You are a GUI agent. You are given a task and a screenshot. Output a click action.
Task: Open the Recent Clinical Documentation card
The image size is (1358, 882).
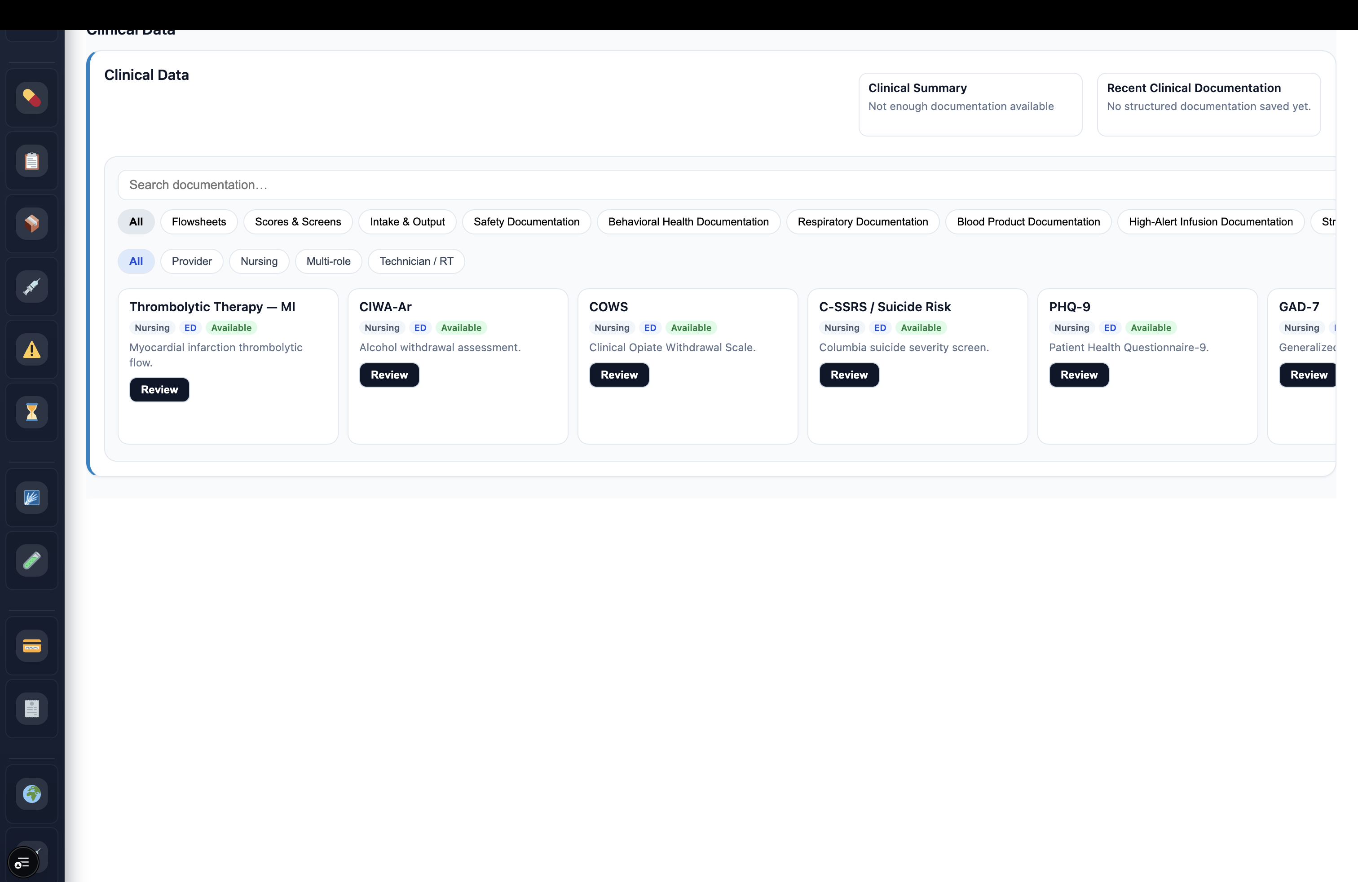tap(1209, 104)
